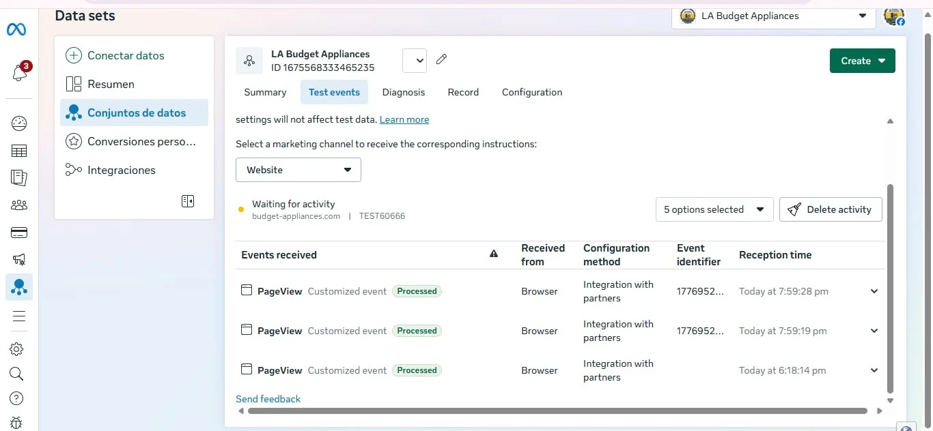Select the Test events tab
The height and width of the screenshot is (431, 933).
point(334,92)
